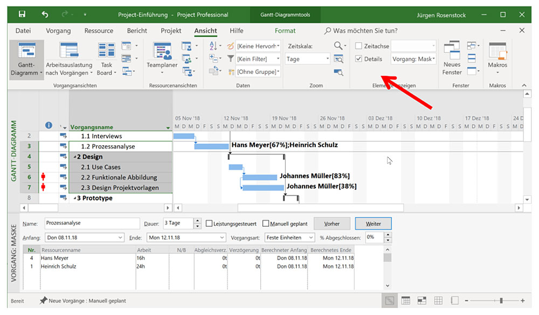Image resolution: width=539 pixels, height=315 pixels.
Task: Click the info indicator column header
Action: tap(49, 125)
